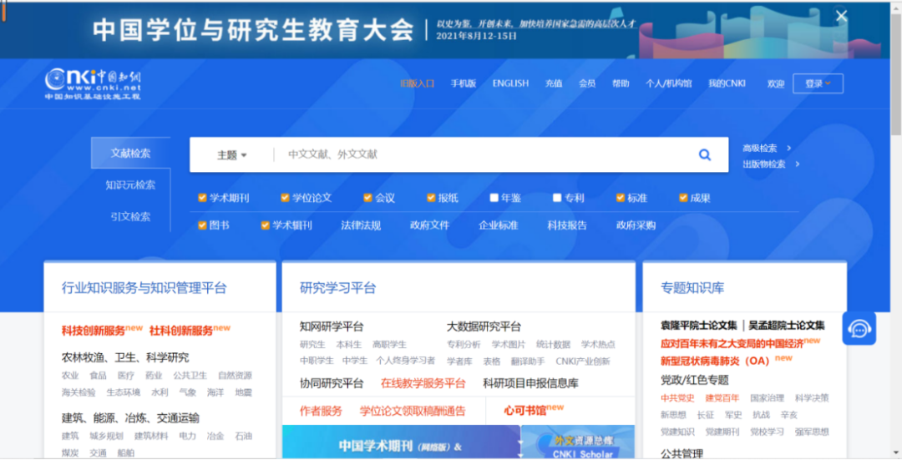
Task: Enable the 年鉴 checkbox
Action: tap(494, 198)
